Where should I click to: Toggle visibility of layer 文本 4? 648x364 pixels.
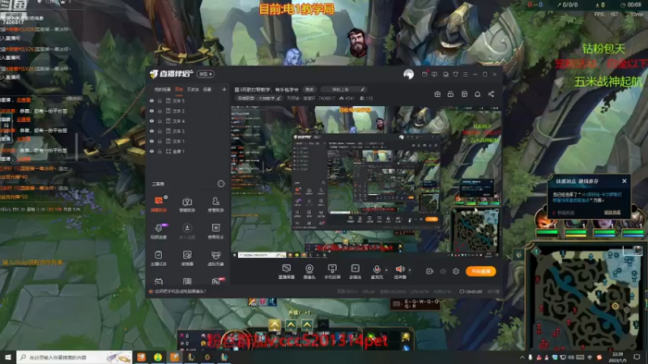(x=151, y=121)
